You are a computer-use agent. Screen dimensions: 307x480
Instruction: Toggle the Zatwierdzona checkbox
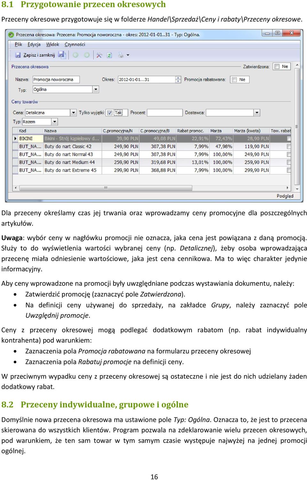276,66
